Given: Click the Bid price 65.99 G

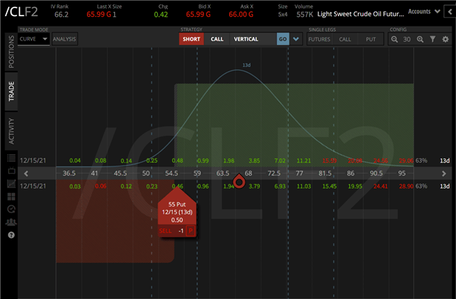Looking at the screenshot, I should [198, 14].
